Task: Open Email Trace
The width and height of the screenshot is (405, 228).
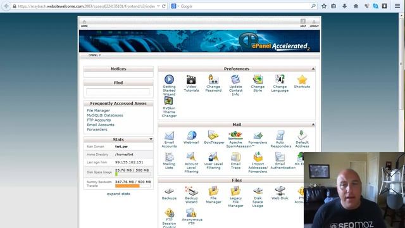Action: [x=235, y=157]
